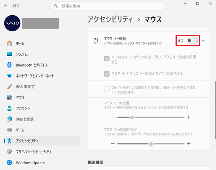Increase マウス キーの速度 with plus button
The width and height of the screenshot is (216, 170).
(x=189, y=117)
